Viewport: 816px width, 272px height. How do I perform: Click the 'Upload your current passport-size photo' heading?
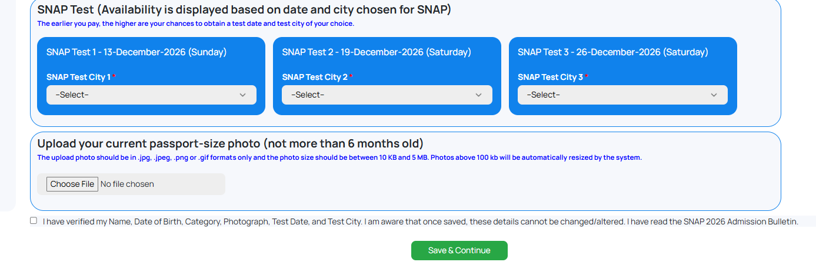[231, 143]
